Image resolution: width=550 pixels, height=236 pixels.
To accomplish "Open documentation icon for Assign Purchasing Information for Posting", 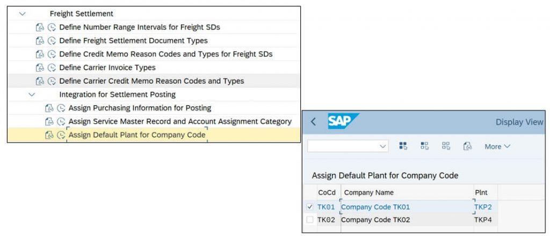I will coord(49,108).
